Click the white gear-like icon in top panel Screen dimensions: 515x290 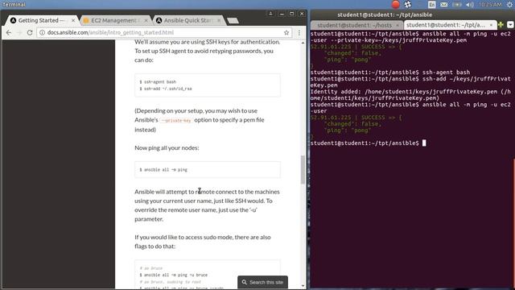coord(408,4)
